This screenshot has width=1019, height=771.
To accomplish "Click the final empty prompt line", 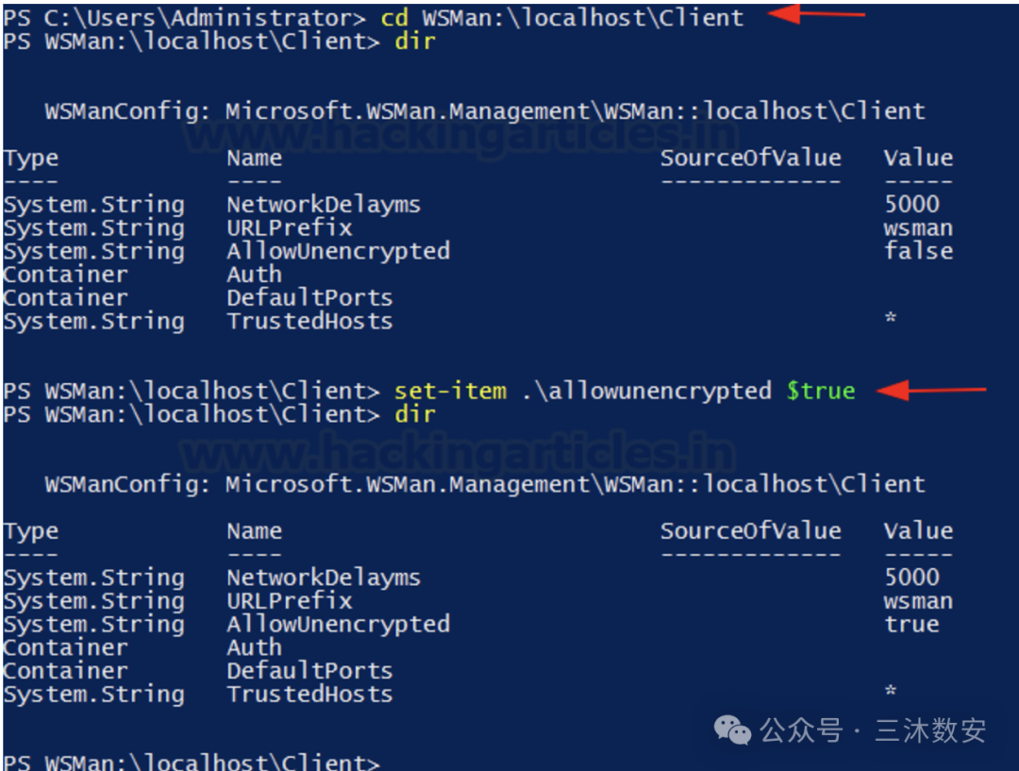I will tap(192, 762).
